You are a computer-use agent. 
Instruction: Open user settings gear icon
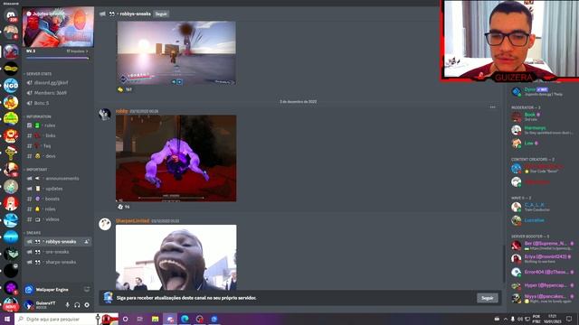click(x=87, y=305)
